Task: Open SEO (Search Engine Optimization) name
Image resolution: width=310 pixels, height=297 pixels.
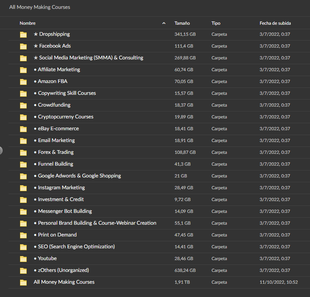Action: (x=74, y=247)
